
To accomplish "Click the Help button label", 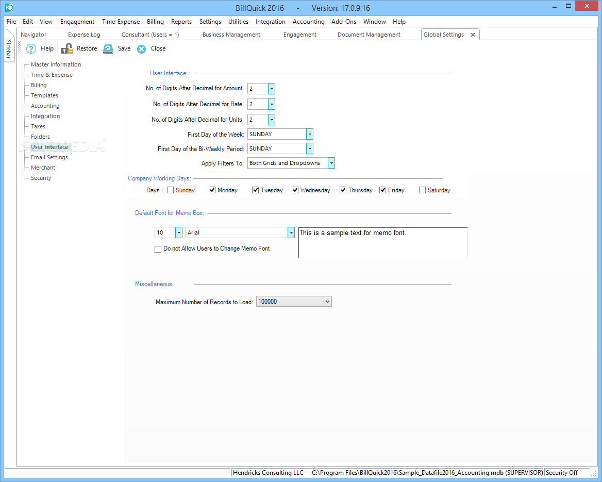I will tap(47, 49).
